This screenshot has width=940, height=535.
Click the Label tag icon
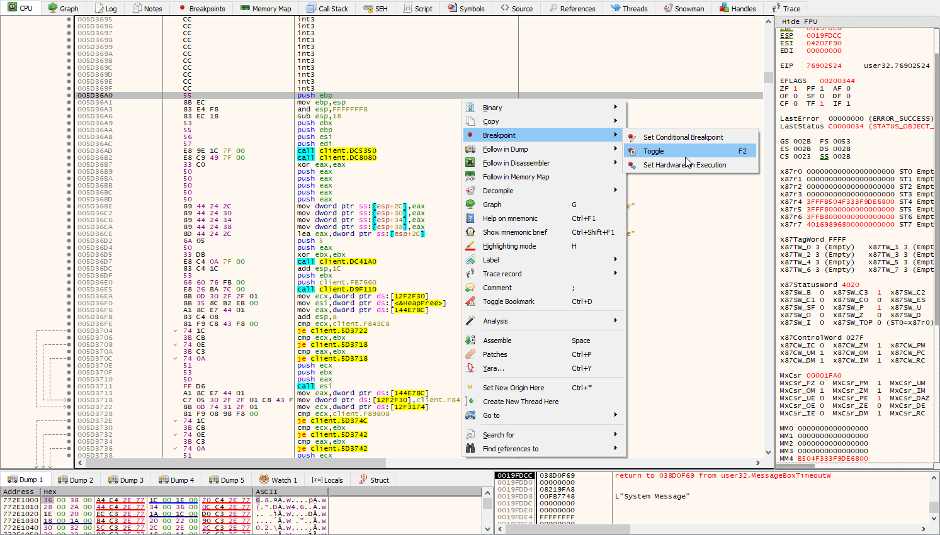pyautogui.click(x=470, y=260)
